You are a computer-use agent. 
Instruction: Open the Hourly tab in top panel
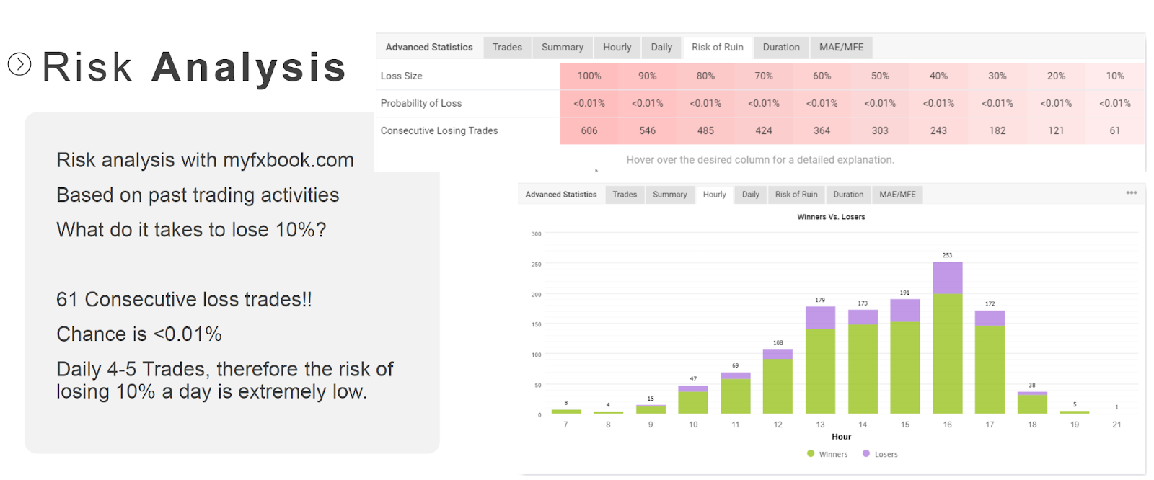tap(617, 47)
